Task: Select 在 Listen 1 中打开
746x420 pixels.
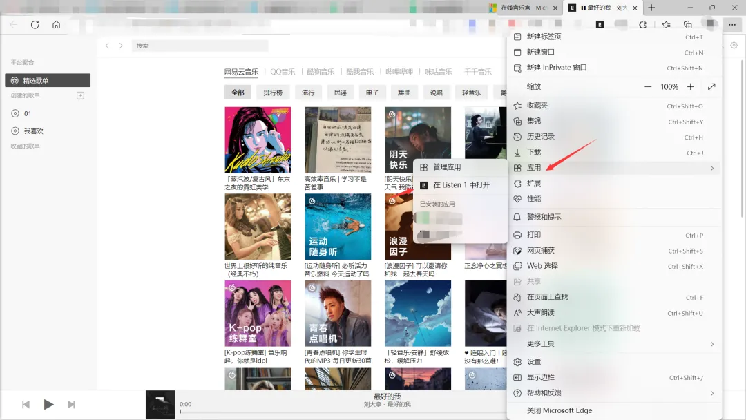Action: (x=460, y=185)
